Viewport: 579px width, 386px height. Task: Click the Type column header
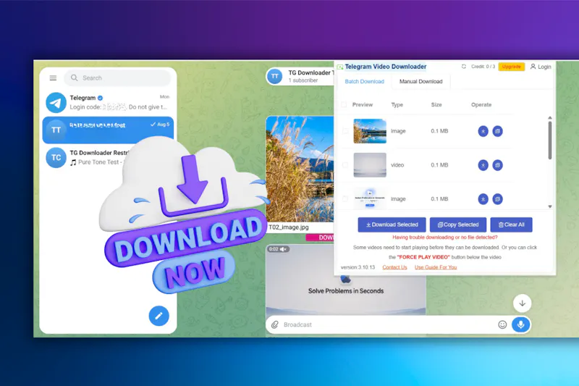(x=397, y=105)
